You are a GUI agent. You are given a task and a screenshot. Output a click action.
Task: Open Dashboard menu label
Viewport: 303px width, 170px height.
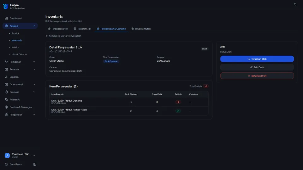tap(16, 18)
